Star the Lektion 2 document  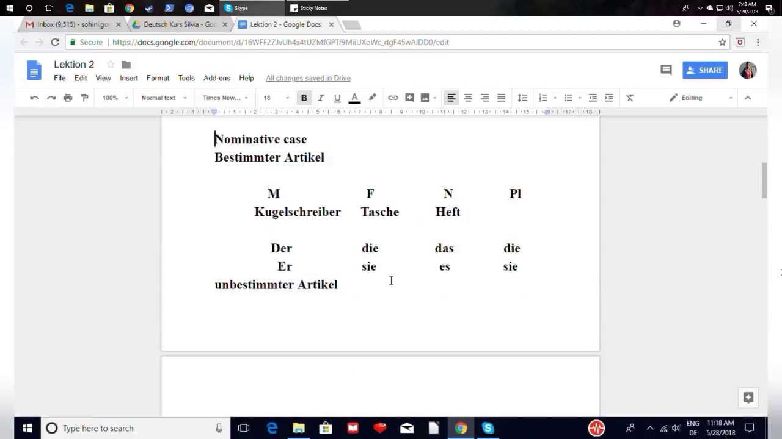(x=111, y=65)
